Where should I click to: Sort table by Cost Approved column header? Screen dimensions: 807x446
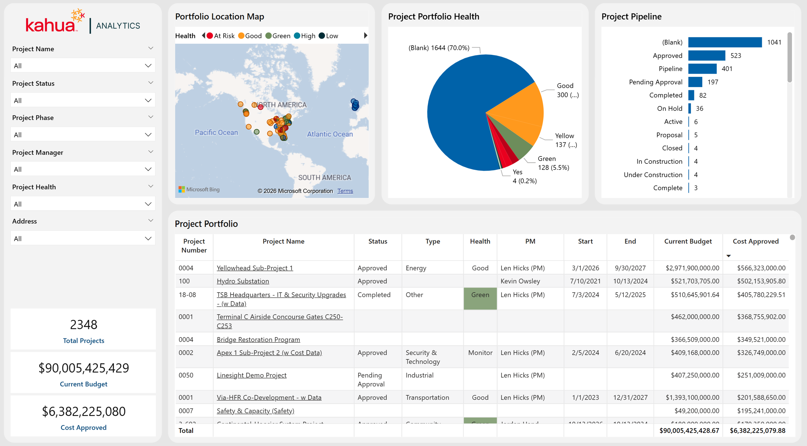pos(755,241)
